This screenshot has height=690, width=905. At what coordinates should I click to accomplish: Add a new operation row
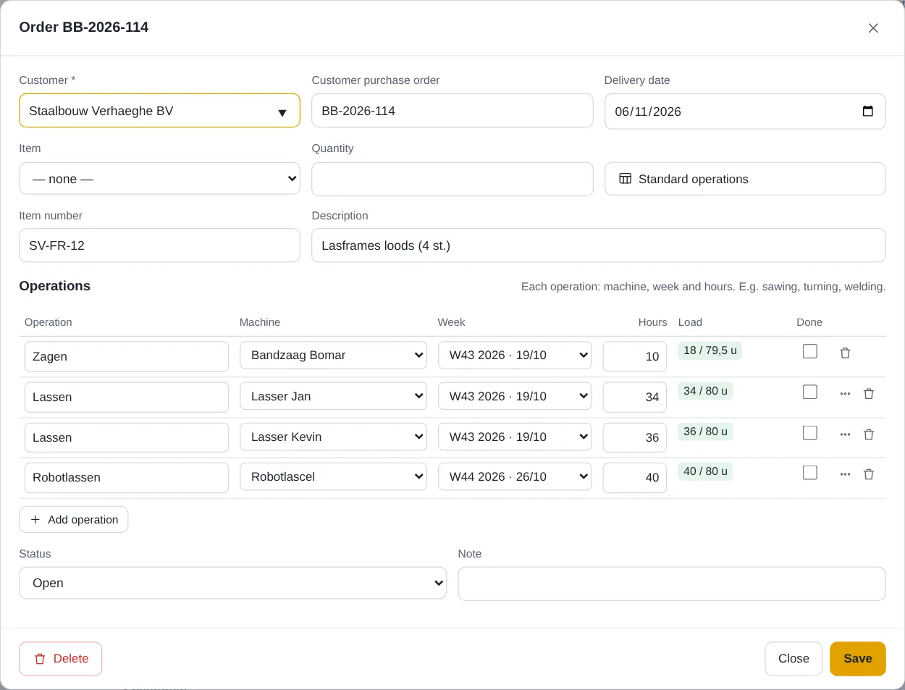click(x=74, y=520)
